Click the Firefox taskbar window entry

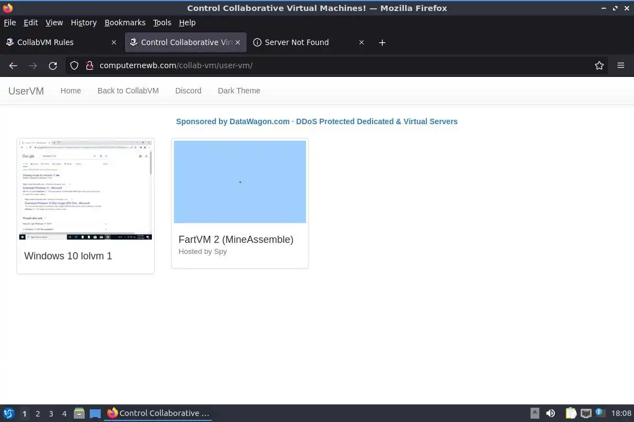pos(158,413)
